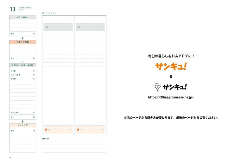Click 合計 in the 固定費 box
This screenshot has height=162, width=228.
12,117
